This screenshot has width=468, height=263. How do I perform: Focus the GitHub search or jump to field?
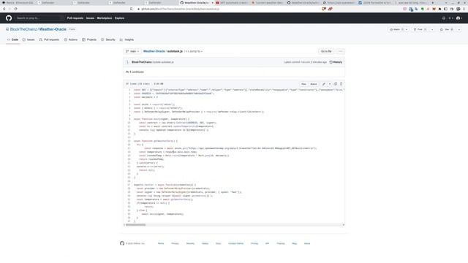coord(39,18)
